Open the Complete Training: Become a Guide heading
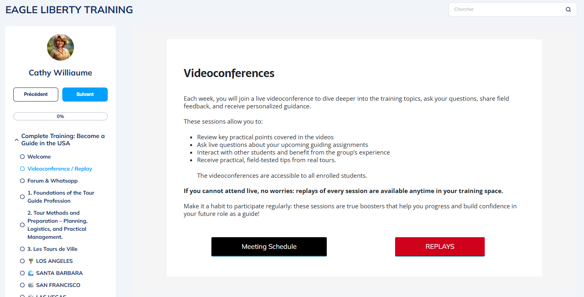584x297 pixels. click(63, 140)
